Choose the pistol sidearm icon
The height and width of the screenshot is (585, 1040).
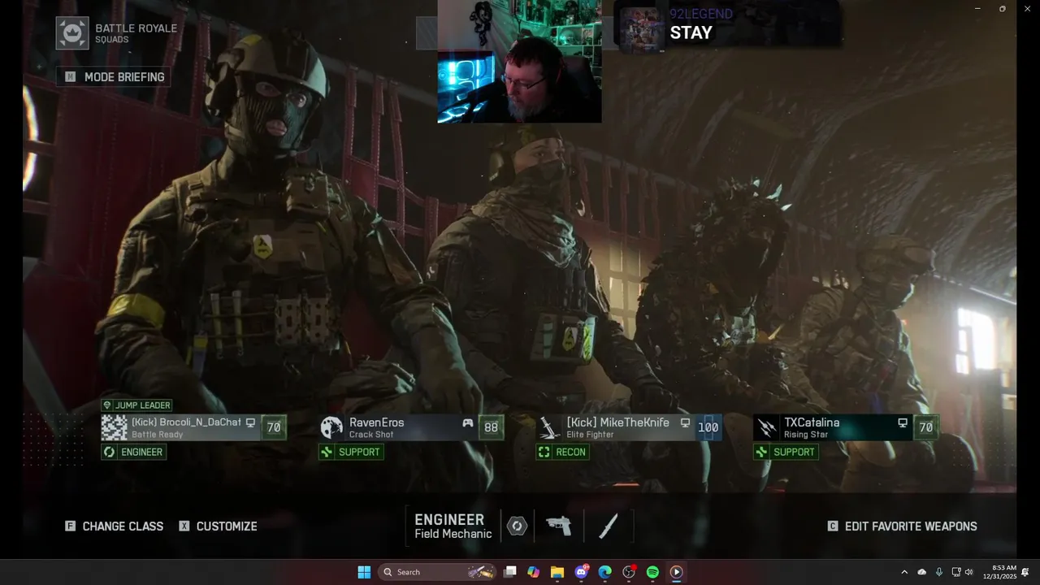559,526
